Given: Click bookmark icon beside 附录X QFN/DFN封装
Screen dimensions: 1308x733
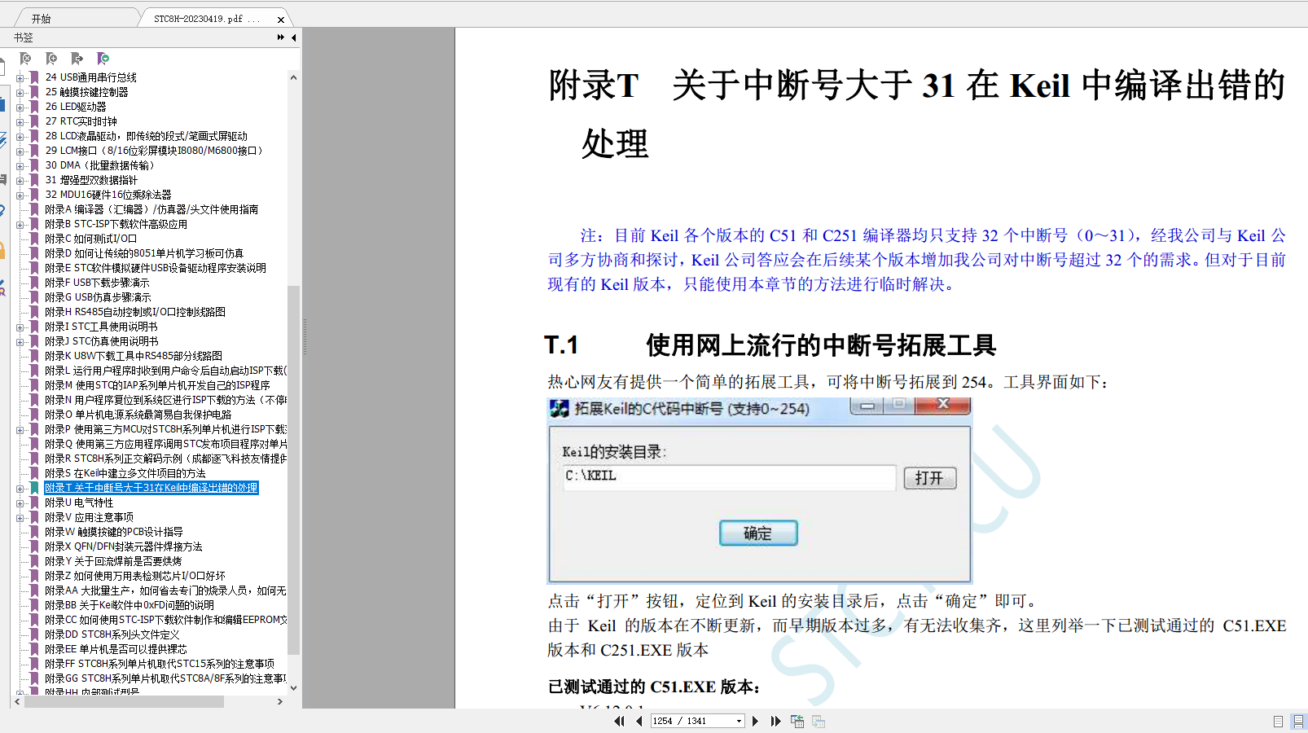Looking at the screenshot, I should coord(34,546).
